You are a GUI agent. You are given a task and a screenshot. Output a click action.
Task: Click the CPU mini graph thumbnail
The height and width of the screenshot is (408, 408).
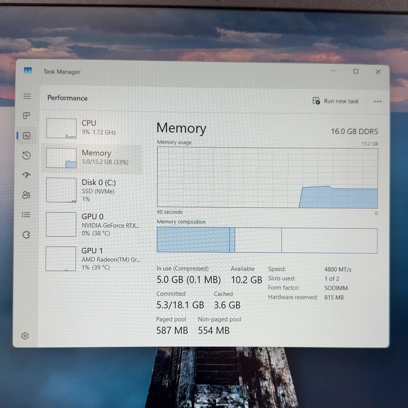pyautogui.click(x=61, y=128)
